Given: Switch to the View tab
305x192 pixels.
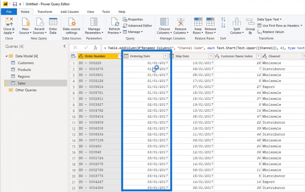Looking at the screenshot, I should coord(90,12).
